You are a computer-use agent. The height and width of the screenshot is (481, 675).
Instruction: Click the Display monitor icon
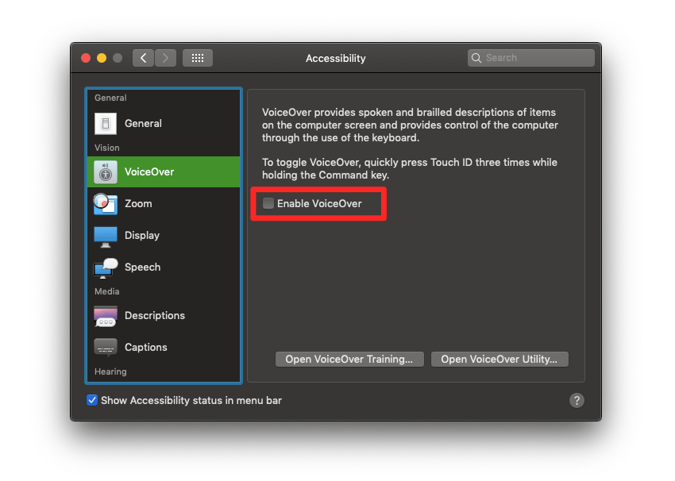coord(106,237)
